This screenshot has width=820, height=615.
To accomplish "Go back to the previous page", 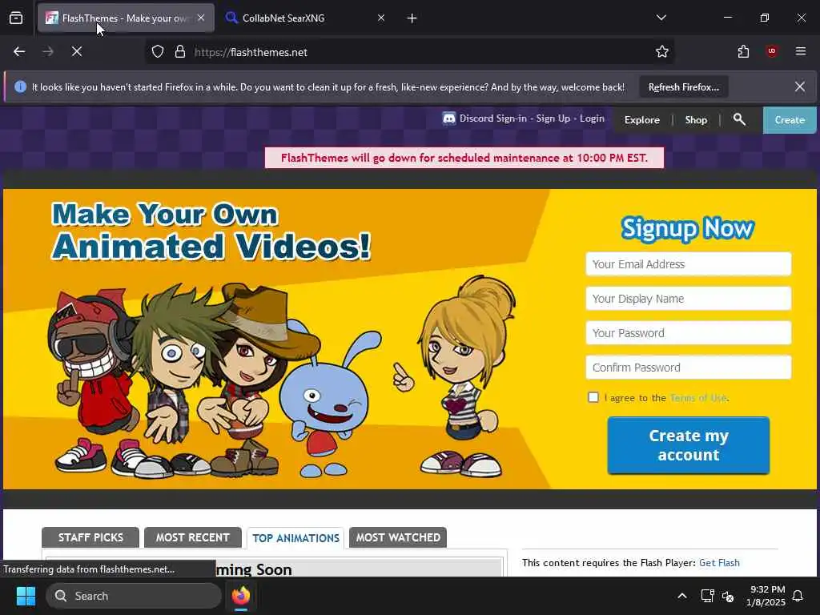I will (x=19, y=51).
